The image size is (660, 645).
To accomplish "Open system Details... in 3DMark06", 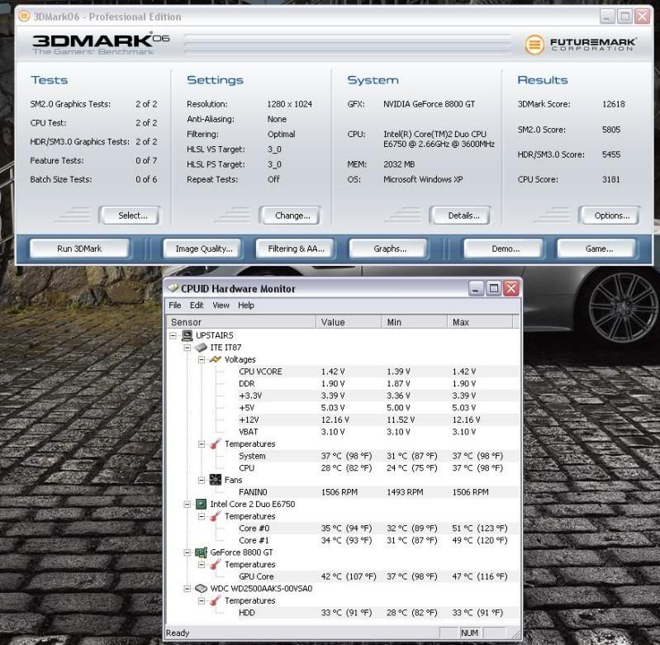I will pos(460,216).
